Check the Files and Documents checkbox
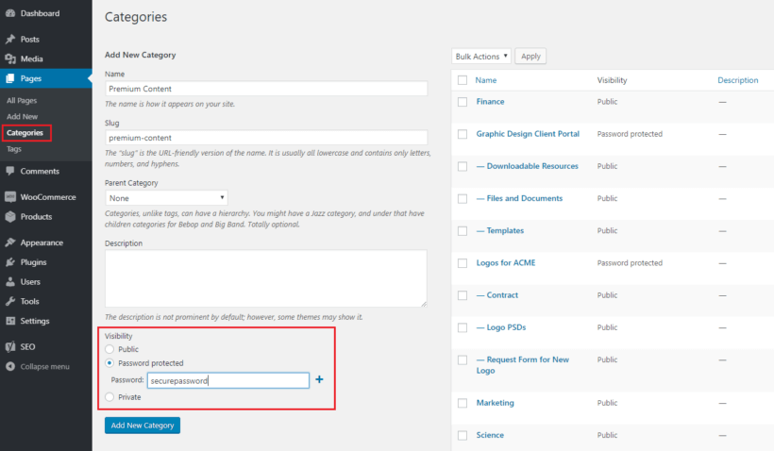Image resolution: width=774 pixels, height=451 pixels. pos(463,198)
